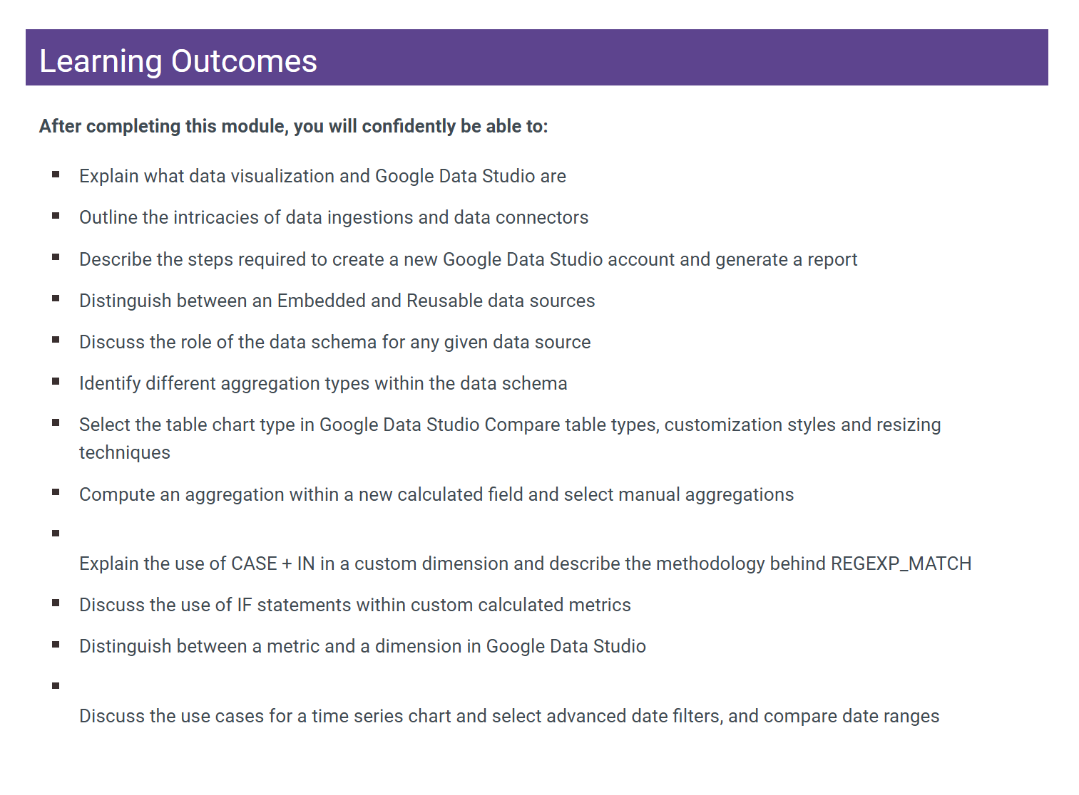This screenshot has height=795, width=1079.
Task: Select the 'Explain what data visualization' line
Action: click(322, 176)
